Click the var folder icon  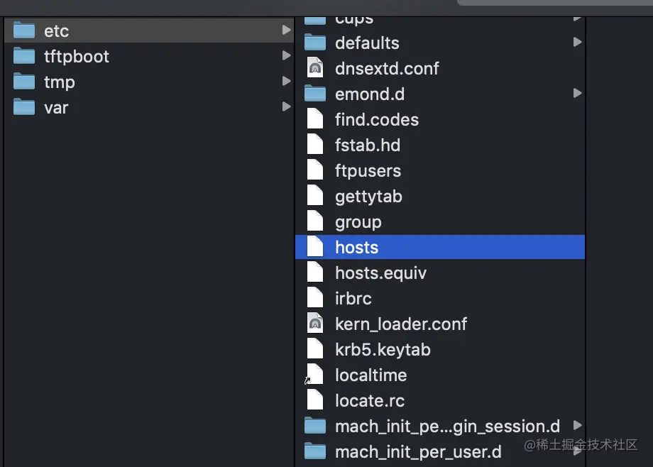tap(23, 107)
